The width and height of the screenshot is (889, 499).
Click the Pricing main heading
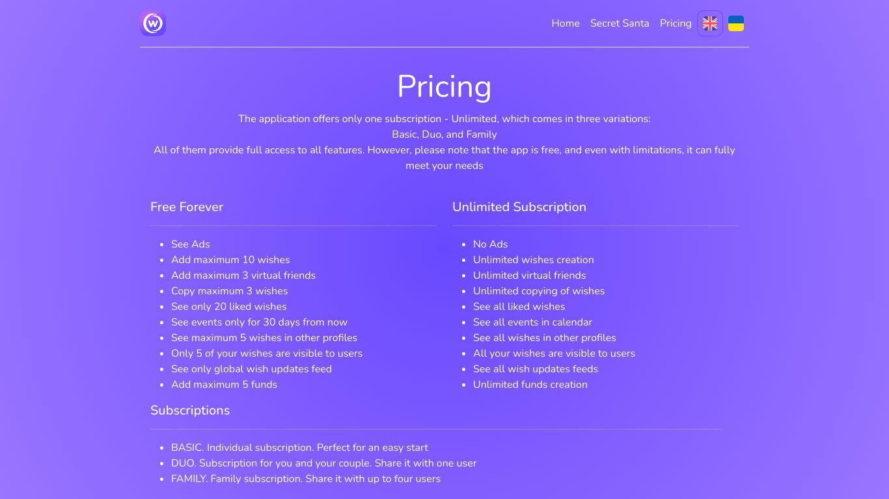[x=444, y=86]
